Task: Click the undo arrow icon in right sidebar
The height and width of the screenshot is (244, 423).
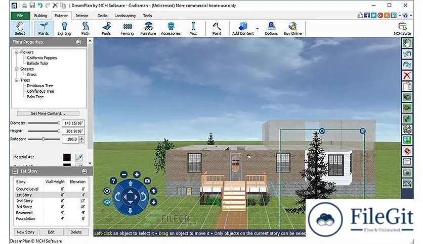Action: [407, 54]
